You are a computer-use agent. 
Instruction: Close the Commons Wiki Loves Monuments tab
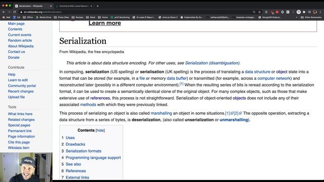[x=91, y=6]
